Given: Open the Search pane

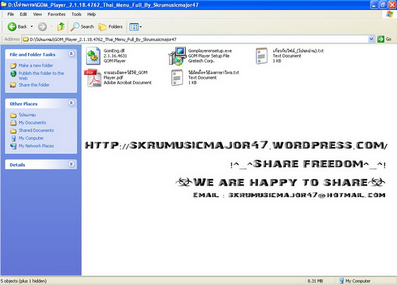Looking at the screenshot, I should click(x=82, y=27).
